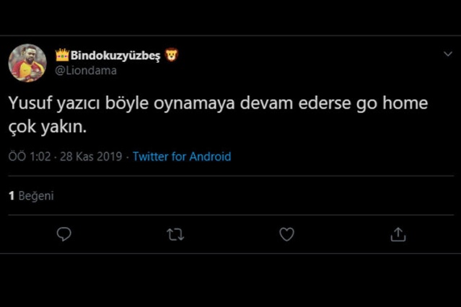Retweet this post with the arrows icon
Viewport: 461px width, 307px height.
coord(175,234)
